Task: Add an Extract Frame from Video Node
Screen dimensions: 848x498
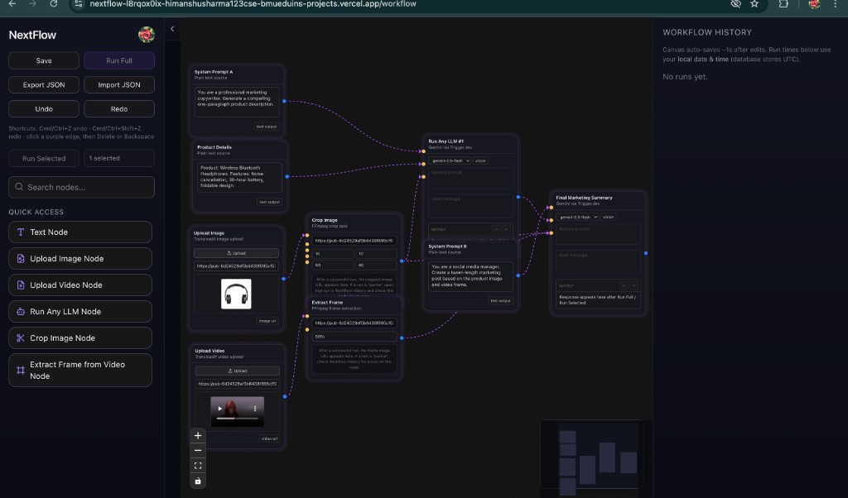Action: (80, 370)
